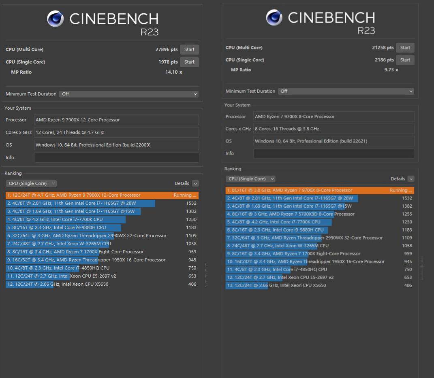This screenshot has width=434, height=378.
Task: Select row 12 Xeon X5650 in 7900X window
Action: pos(102,284)
